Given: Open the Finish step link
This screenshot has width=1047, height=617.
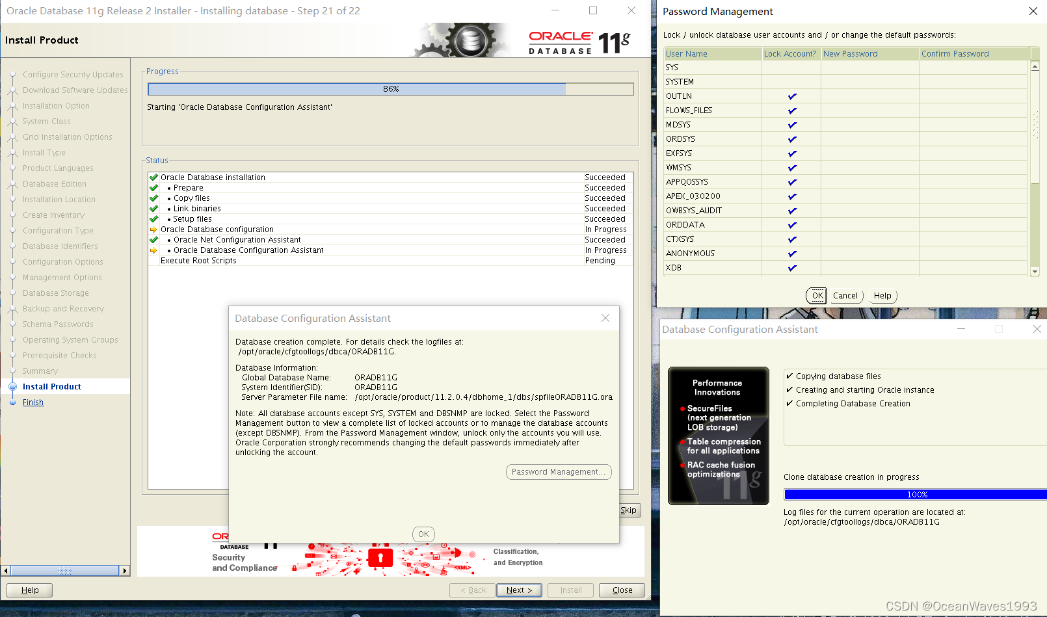Looking at the screenshot, I should coord(33,402).
